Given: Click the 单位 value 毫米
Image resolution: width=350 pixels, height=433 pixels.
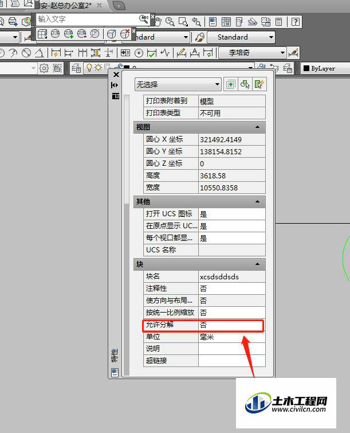Looking at the screenshot, I should (231, 337).
